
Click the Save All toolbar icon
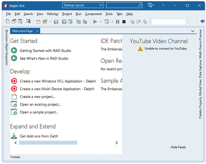(x=64, y=22)
